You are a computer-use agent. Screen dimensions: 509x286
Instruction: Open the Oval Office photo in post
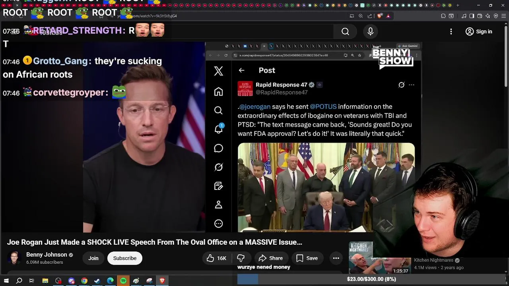[x=326, y=187]
